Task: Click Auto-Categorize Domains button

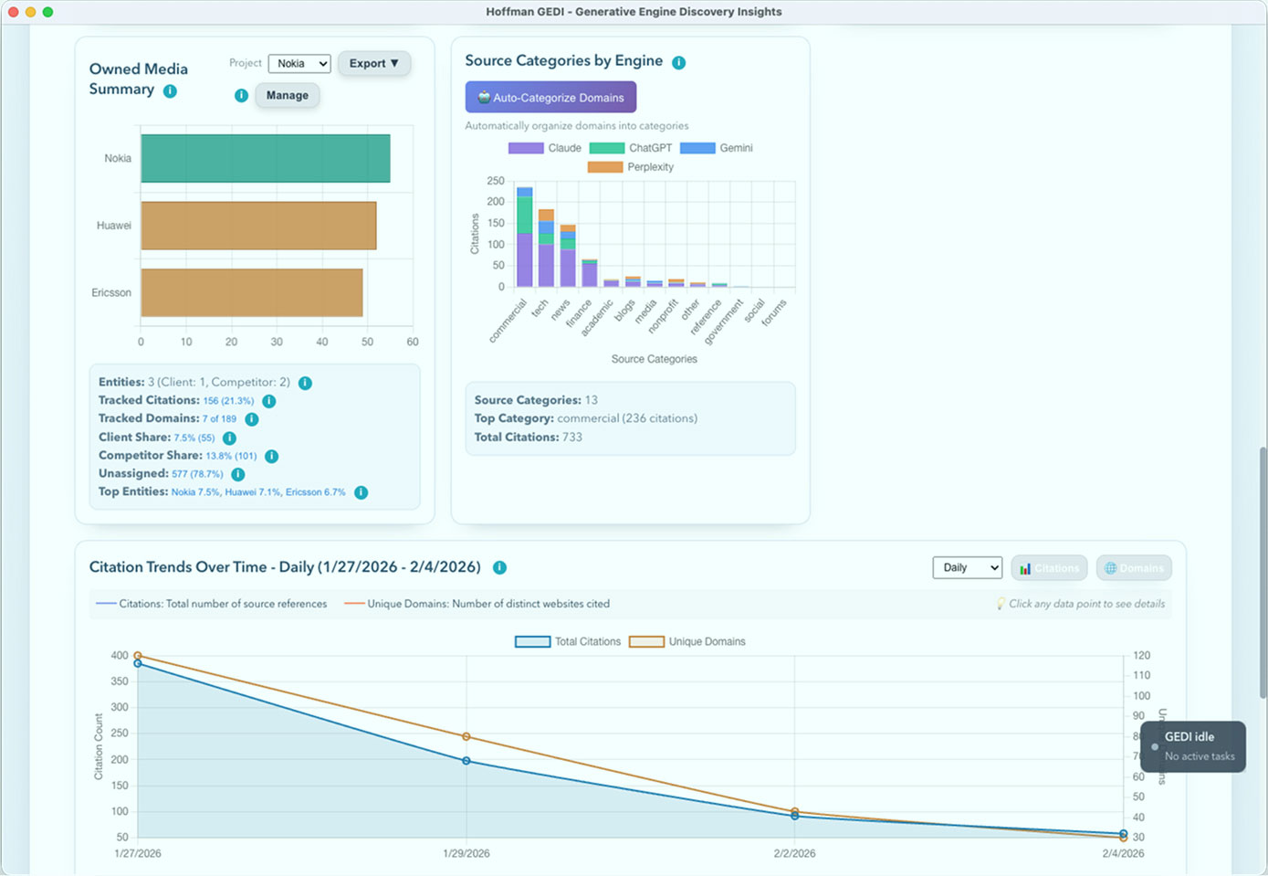Action: pyautogui.click(x=550, y=97)
